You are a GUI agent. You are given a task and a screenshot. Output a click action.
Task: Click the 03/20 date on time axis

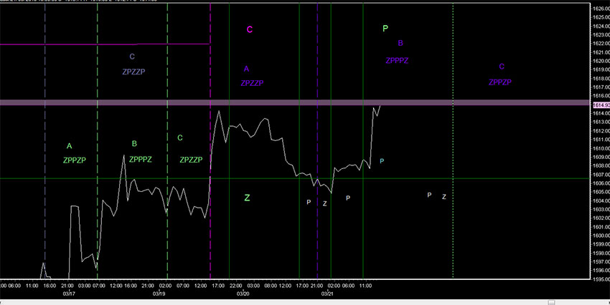coord(243,293)
